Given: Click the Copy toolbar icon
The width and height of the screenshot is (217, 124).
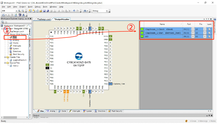Looking at the screenshot, I should [x=63, y=11].
